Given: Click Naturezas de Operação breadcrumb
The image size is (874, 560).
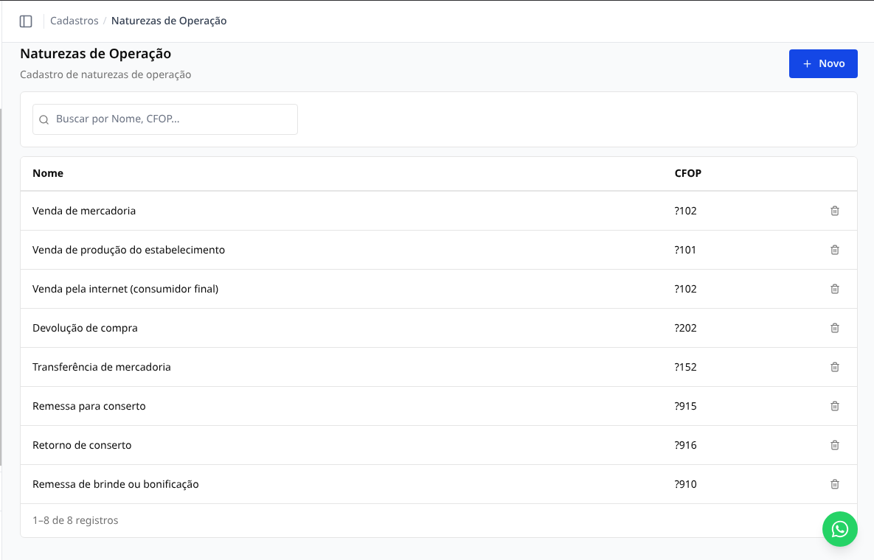Looking at the screenshot, I should (169, 21).
